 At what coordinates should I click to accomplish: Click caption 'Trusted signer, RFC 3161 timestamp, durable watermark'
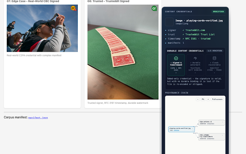[118, 103]
